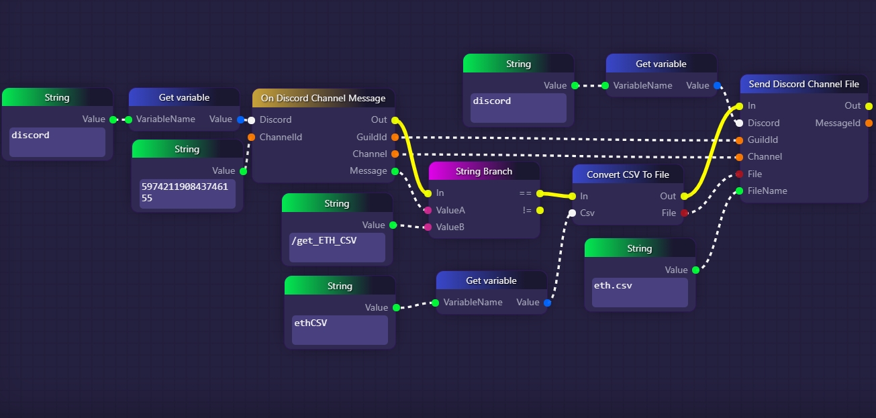This screenshot has height=418, width=876.
Task: Select the green Message output port
Action: (x=395, y=171)
